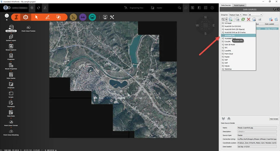Open the present and share monitor icon
This screenshot has height=151, width=280.
tap(105, 17)
